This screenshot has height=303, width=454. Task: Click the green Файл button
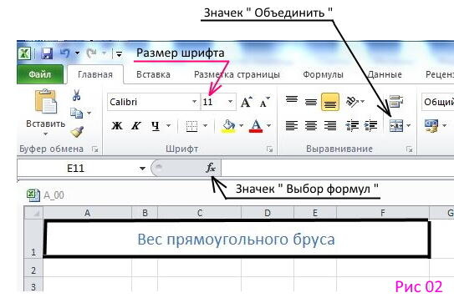(40, 74)
